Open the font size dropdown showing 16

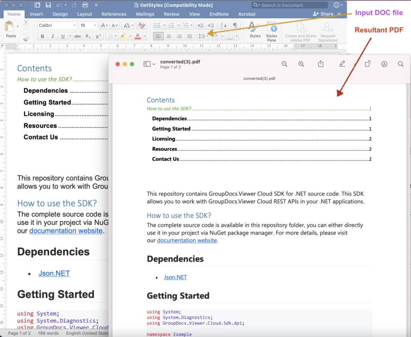[95, 25]
